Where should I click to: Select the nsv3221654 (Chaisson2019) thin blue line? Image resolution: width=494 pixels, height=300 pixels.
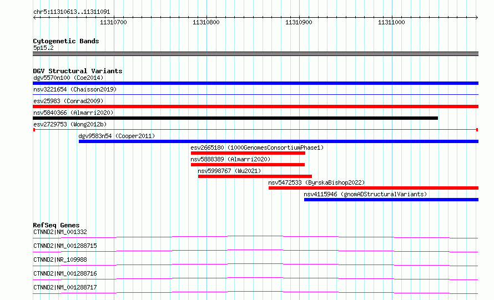(255, 94)
